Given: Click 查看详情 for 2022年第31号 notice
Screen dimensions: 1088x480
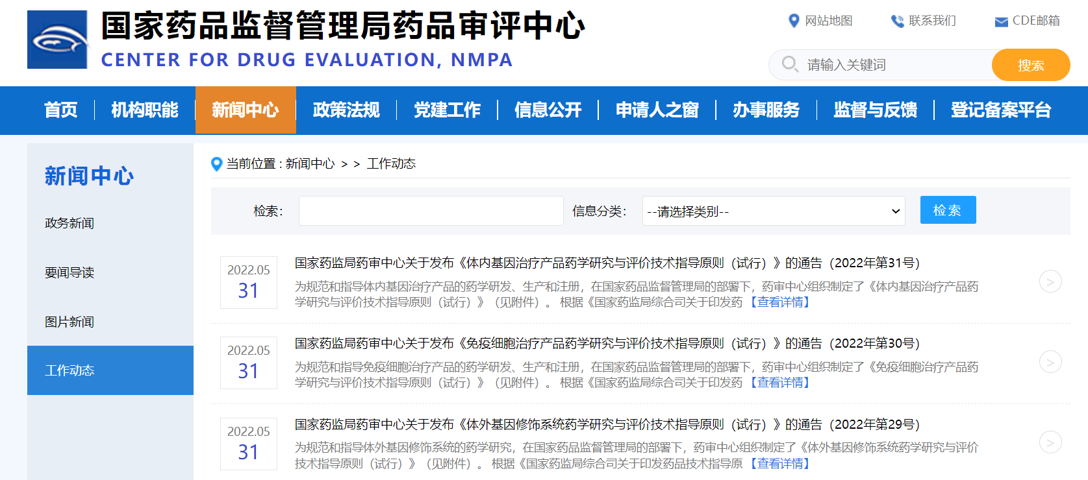Looking at the screenshot, I should click(x=780, y=302).
